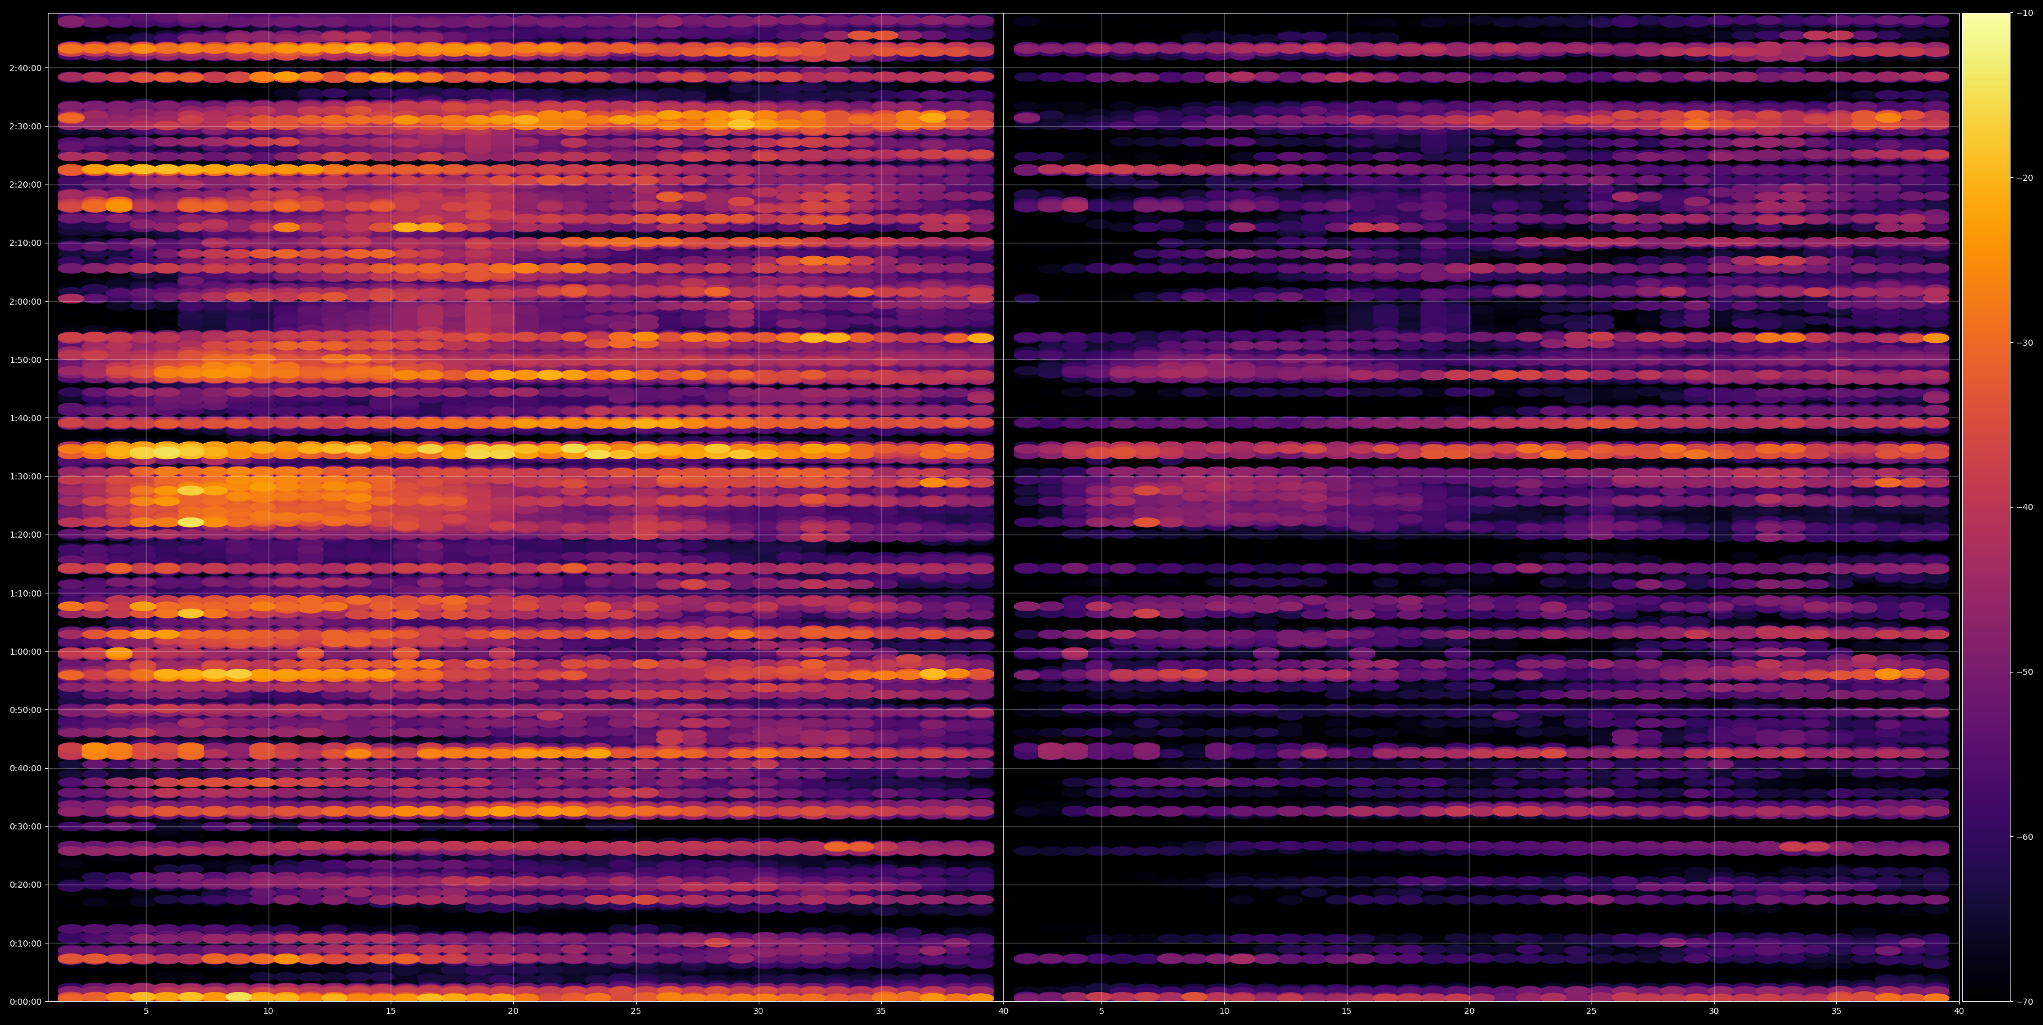Click the 1:50:00 y-axis tick label
The width and height of the screenshot is (2043, 1025).
(x=25, y=360)
